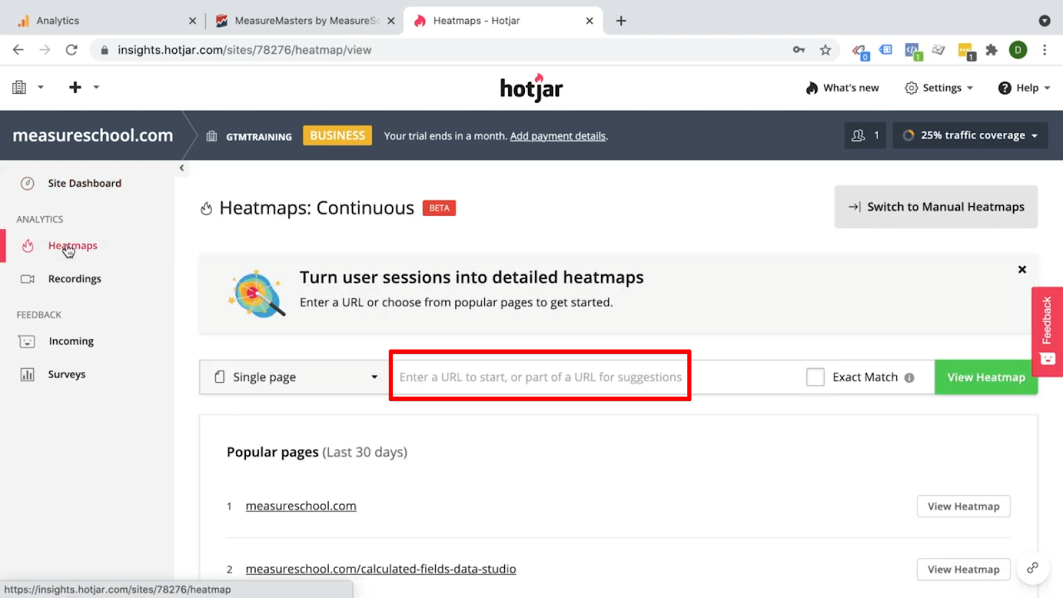The width and height of the screenshot is (1063, 598).
Task: Close the MeasureMasters browser tab
Action: [391, 21]
